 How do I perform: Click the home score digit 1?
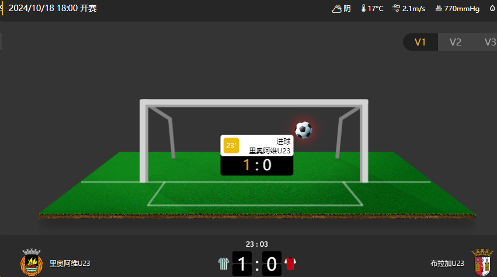coord(242,264)
